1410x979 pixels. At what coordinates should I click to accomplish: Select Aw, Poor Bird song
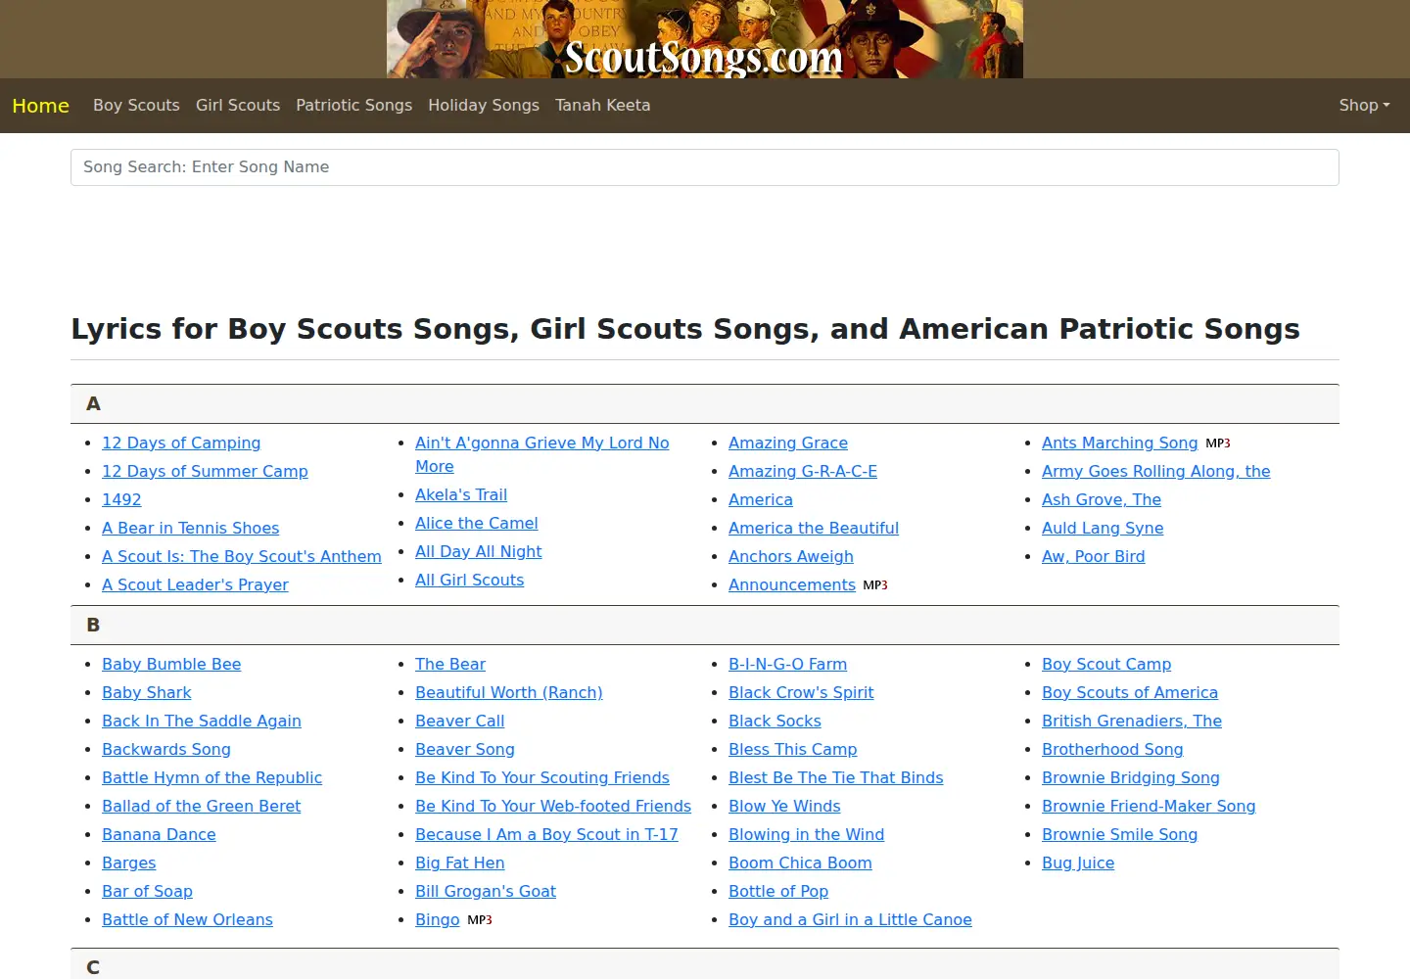click(x=1094, y=557)
